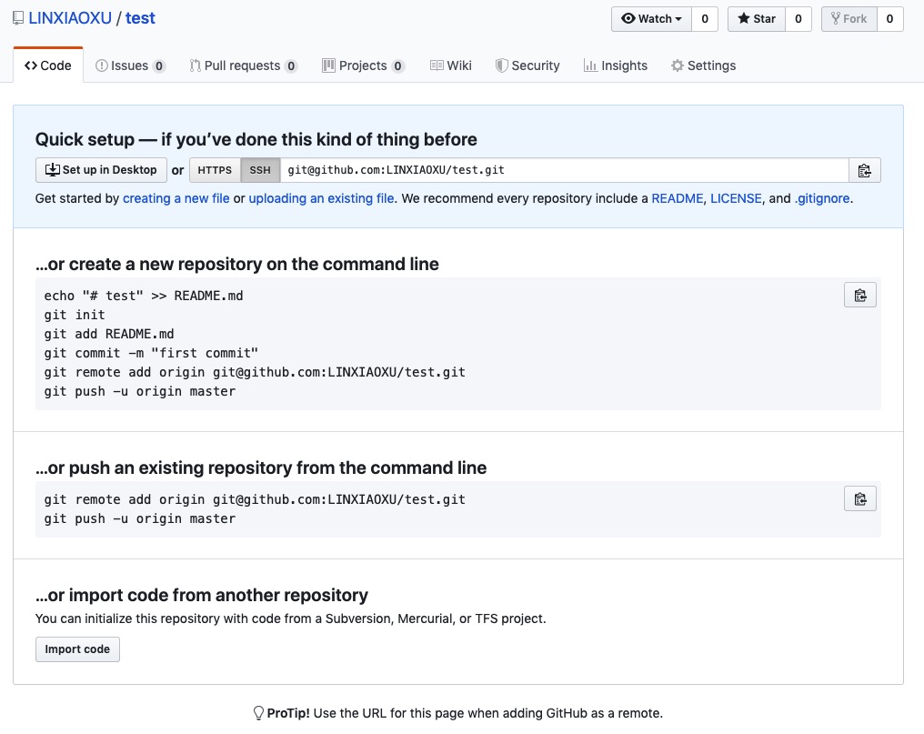This screenshot has height=734, width=924.
Task: Click the echo "# test" >> README.md line
Action: (x=144, y=296)
